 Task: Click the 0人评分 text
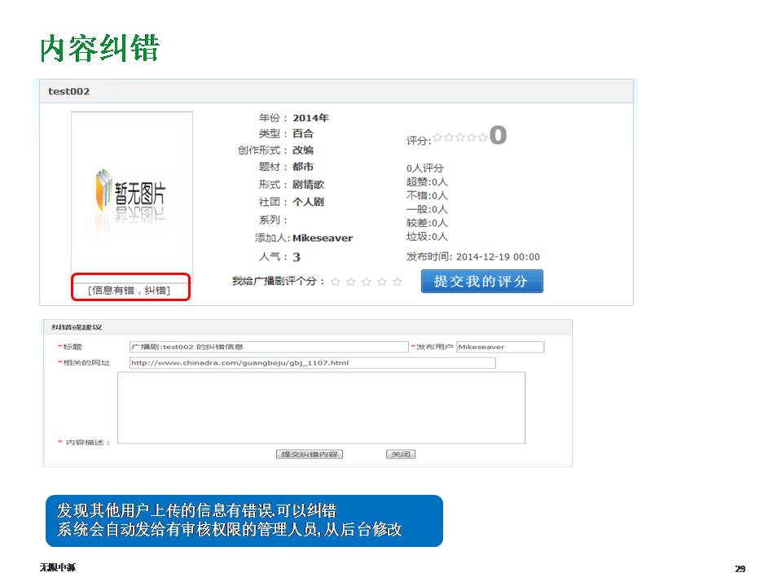pyautogui.click(x=425, y=168)
